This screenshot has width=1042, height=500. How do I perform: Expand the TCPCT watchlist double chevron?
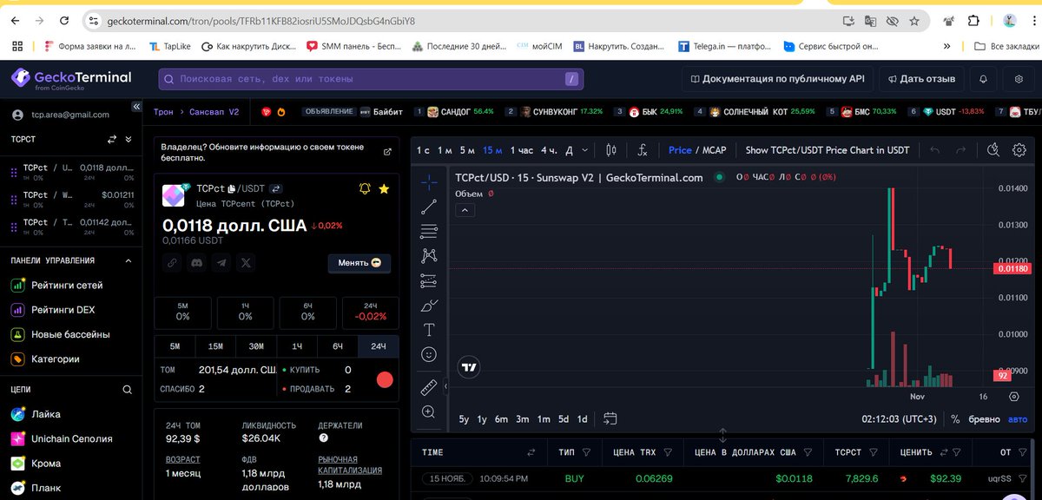pyautogui.click(x=129, y=139)
